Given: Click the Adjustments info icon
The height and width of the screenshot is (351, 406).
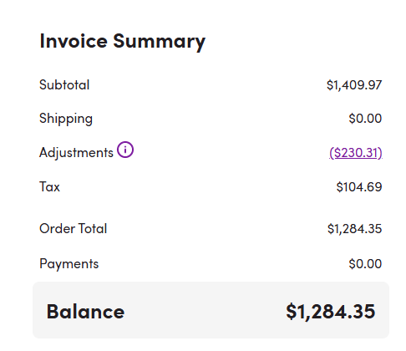Looking at the screenshot, I should 125,150.
